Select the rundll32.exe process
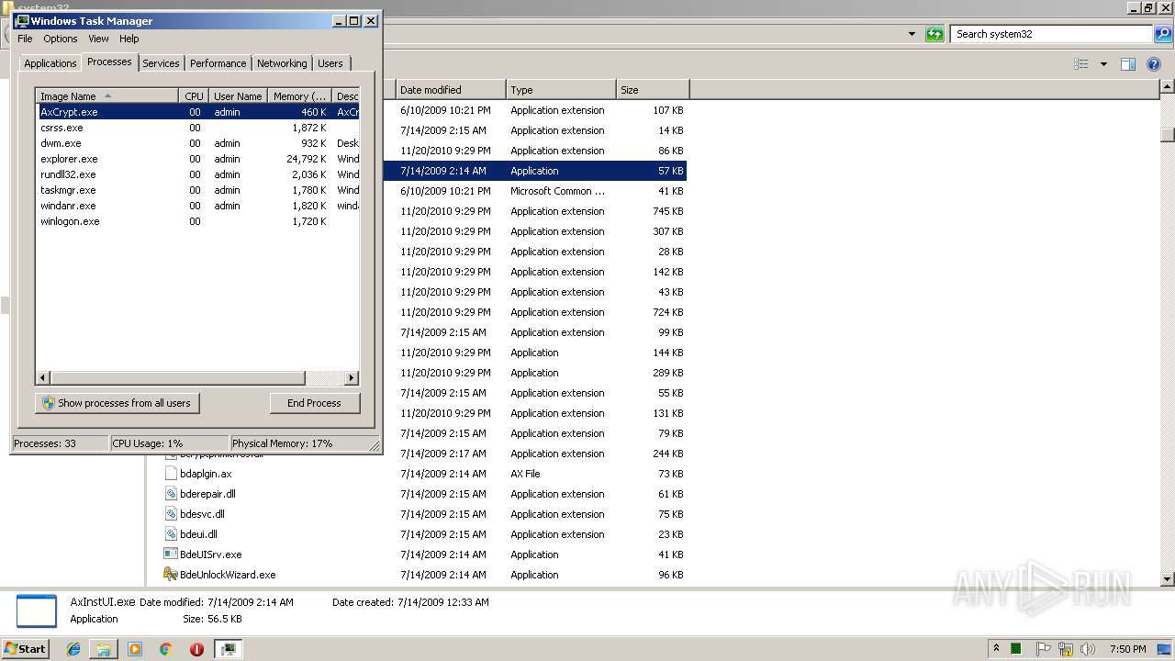 pos(197,174)
